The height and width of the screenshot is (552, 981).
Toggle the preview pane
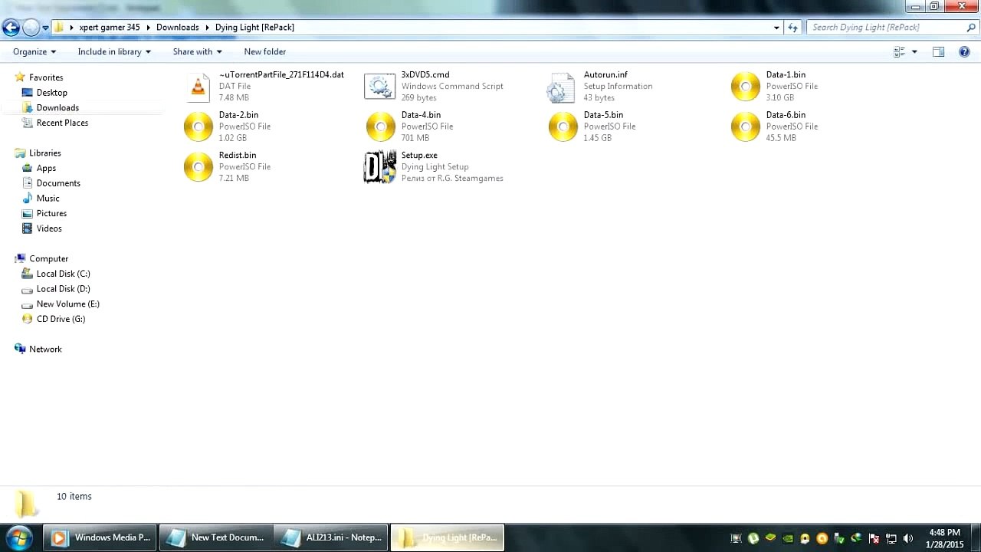click(938, 51)
